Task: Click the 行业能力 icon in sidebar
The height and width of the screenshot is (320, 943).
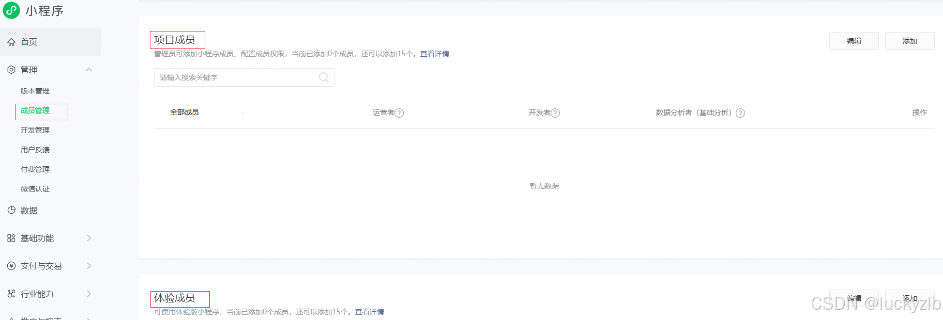Action: pos(11,294)
